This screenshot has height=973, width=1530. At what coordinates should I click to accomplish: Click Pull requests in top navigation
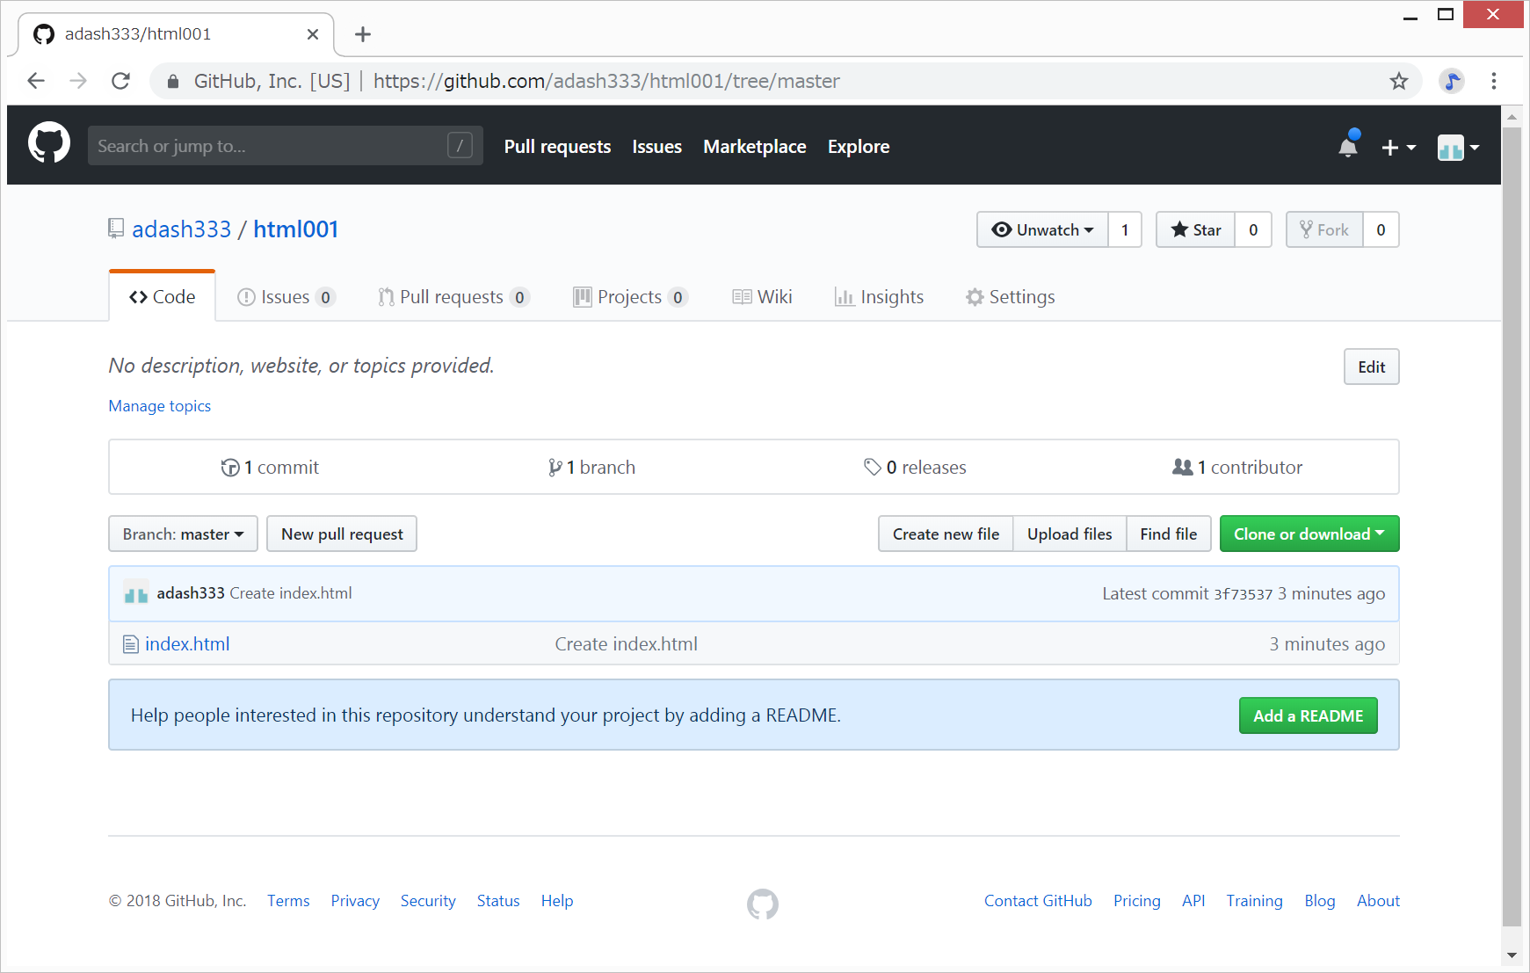pyautogui.click(x=557, y=147)
